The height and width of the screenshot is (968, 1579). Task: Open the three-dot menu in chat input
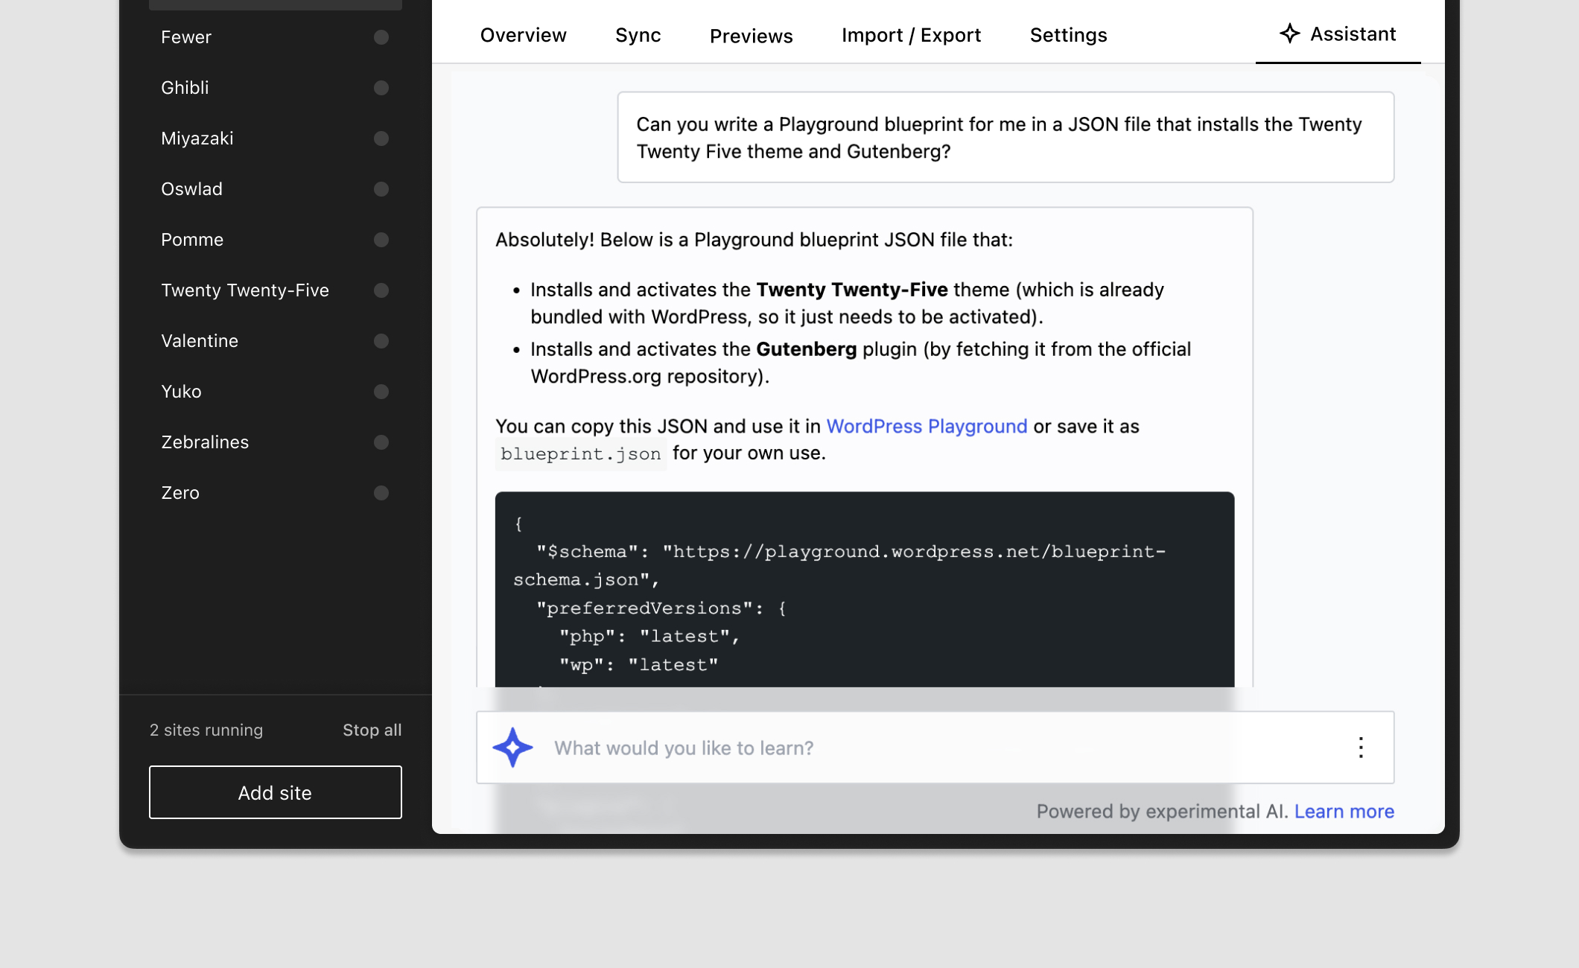[x=1361, y=748]
